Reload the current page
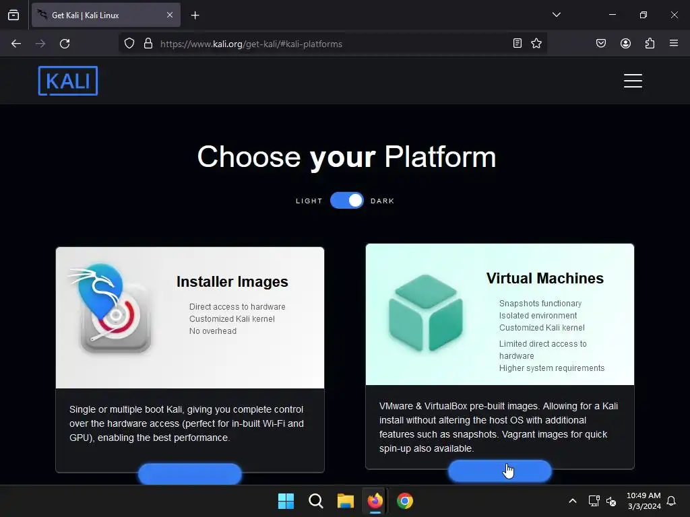 point(65,44)
